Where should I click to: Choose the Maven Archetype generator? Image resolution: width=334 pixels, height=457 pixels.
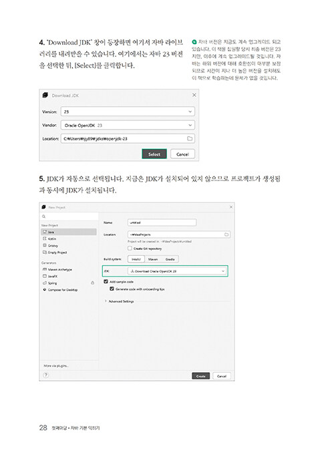[x=57, y=270]
